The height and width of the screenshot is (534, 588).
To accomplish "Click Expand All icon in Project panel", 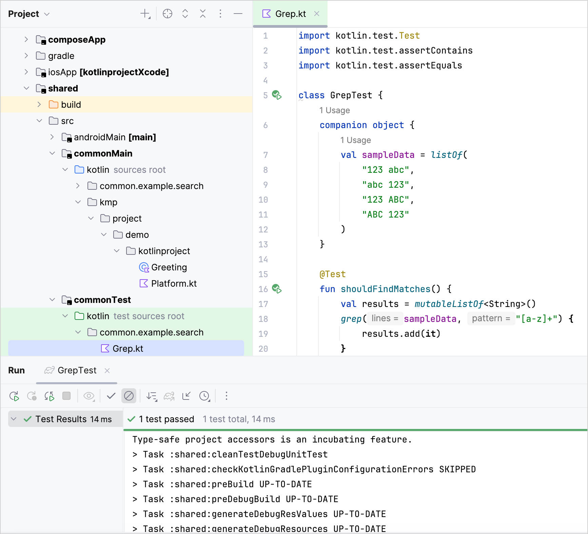I will (185, 14).
